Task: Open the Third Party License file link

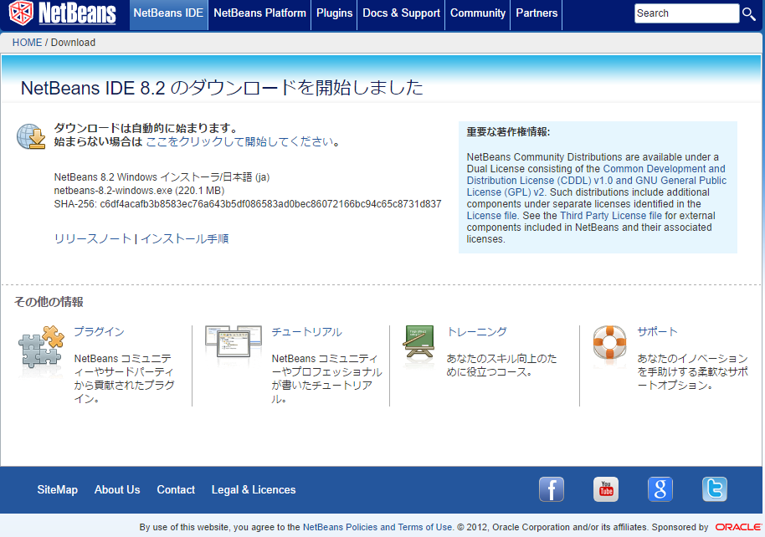Action: pyautogui.click(x=611, y=216)
